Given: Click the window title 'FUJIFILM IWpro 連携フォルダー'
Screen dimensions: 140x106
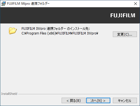Looking at the screenshot, I should 28,4.
